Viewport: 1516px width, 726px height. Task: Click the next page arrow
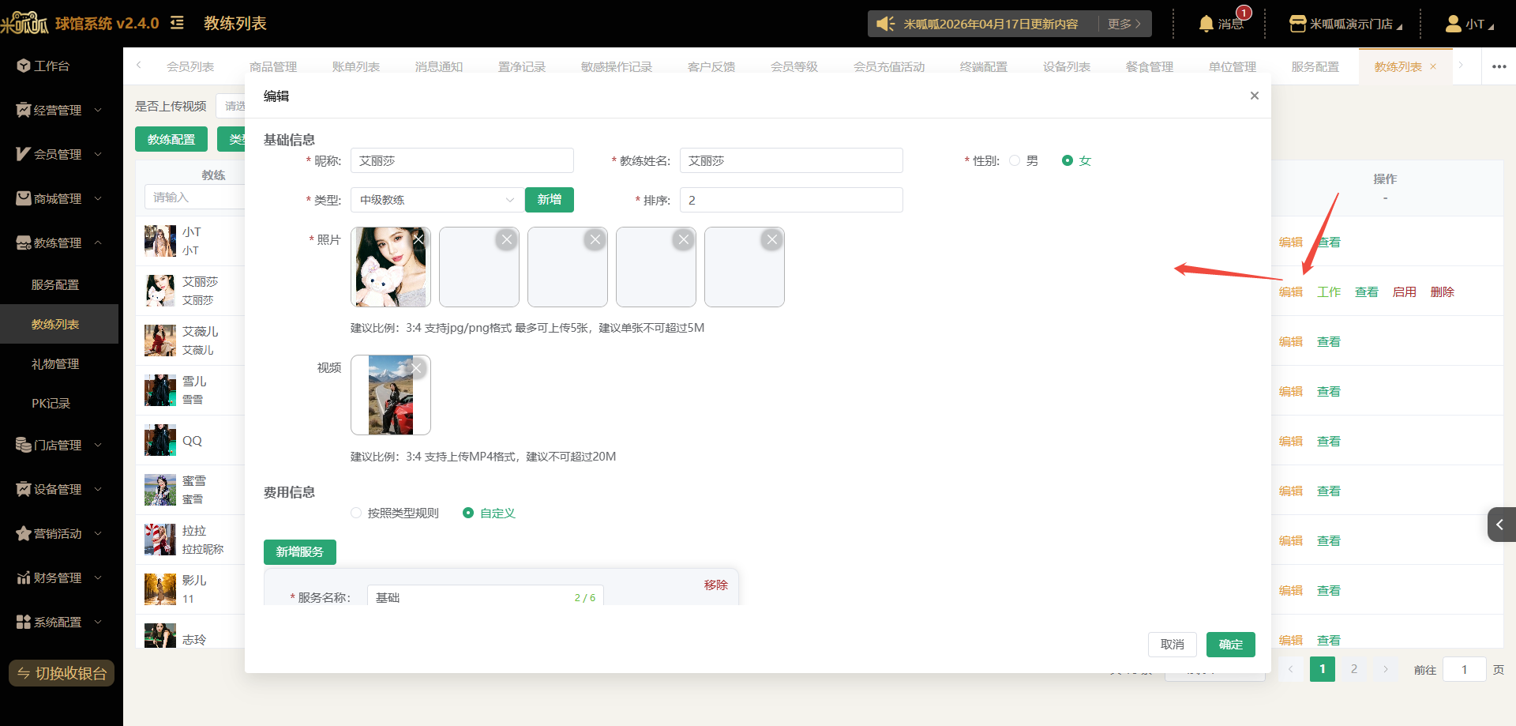pos(1386,669)
